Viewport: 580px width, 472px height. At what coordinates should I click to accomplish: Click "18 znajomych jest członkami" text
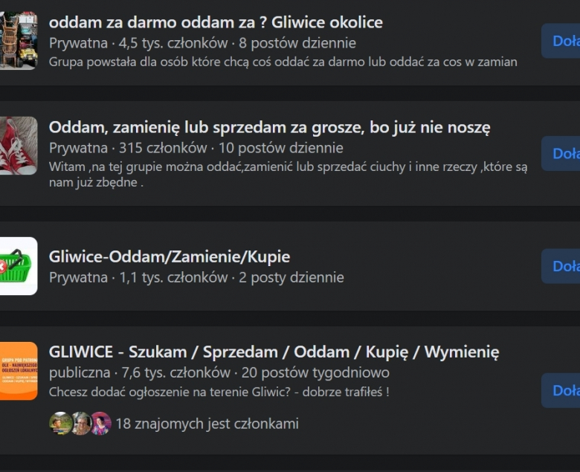(207, 424)
